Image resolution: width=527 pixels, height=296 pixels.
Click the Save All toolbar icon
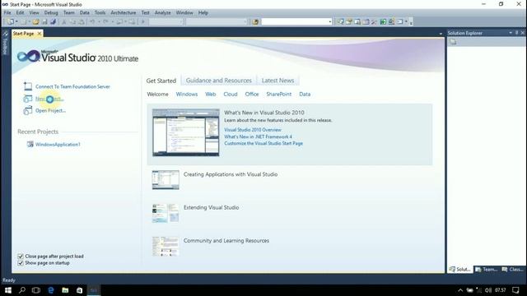(x=53, y=22)
